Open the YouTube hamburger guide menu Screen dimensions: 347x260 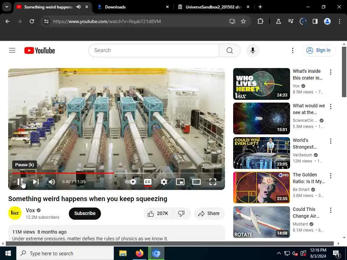(x=12, y=50)
